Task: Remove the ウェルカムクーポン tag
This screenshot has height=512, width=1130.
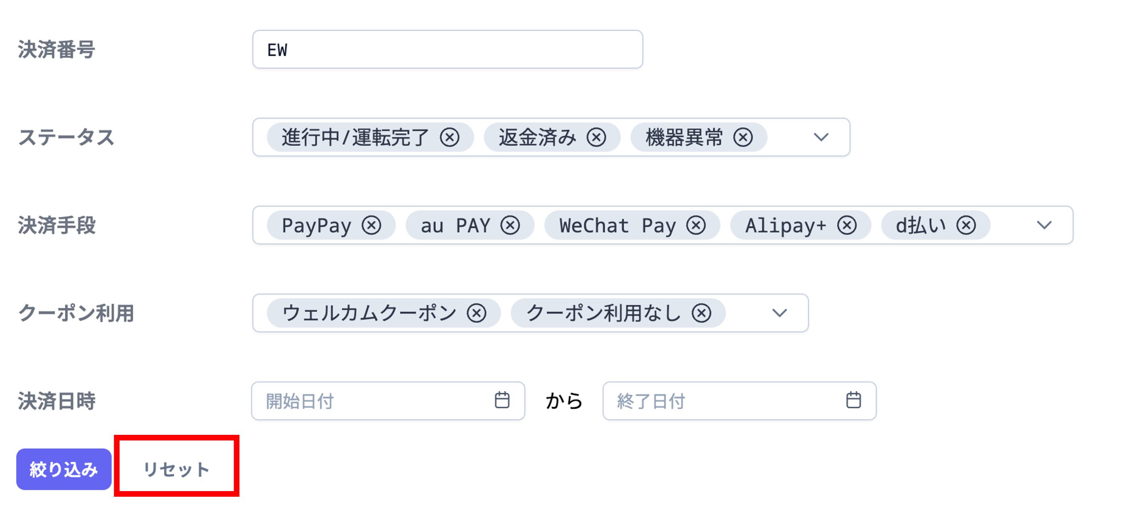Action: click(476, 313)
